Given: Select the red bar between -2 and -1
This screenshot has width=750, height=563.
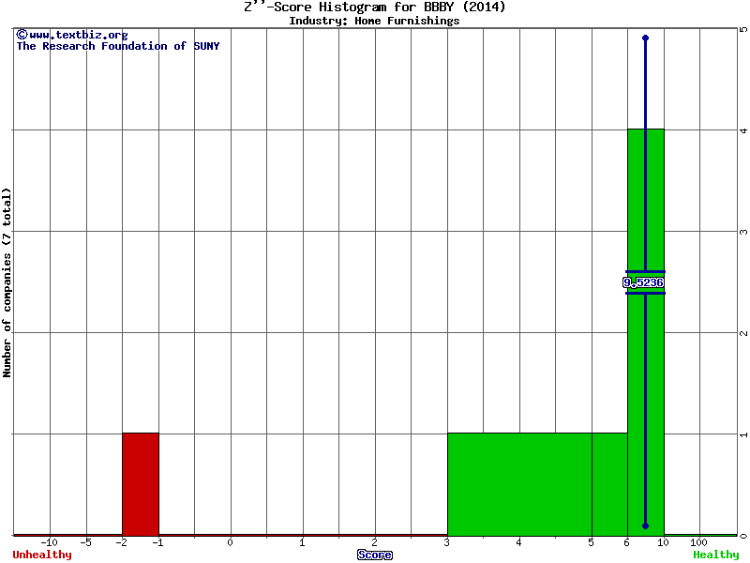Looking at the screenshot, I should (x=141, y=483).
